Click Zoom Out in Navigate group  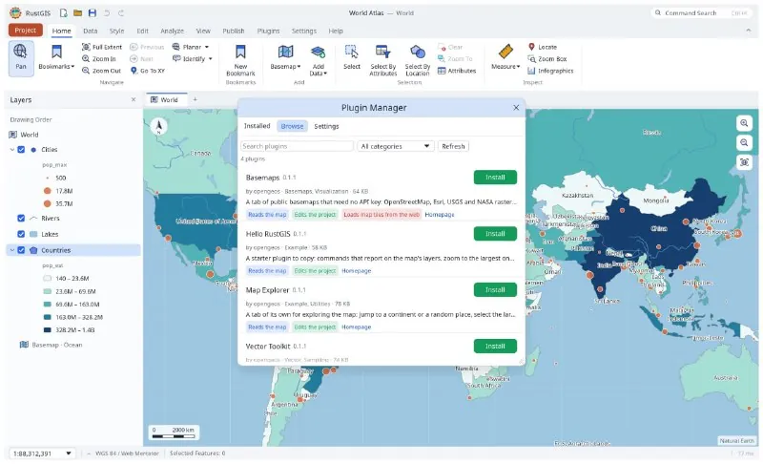click(x=101, y=71)
